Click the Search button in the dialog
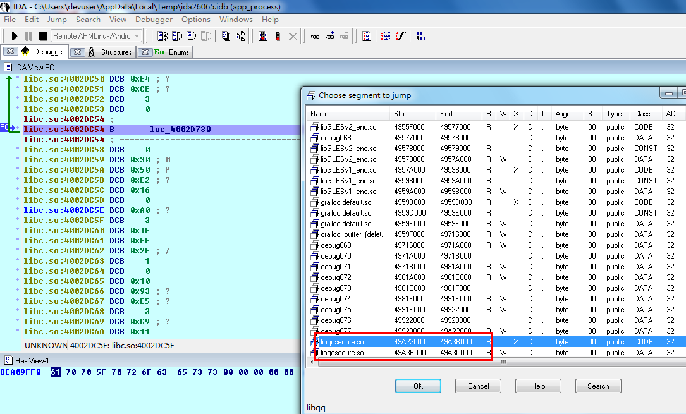This screenshot has height=414, width=686. click(x=598, y=386)
